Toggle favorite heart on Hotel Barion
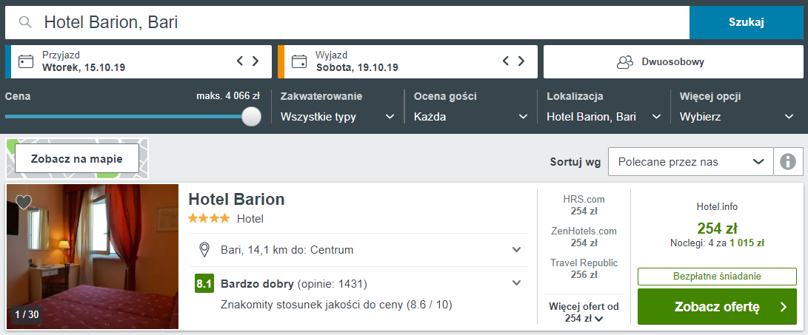This screenshot has width=808, height=335. pos(24,202)
